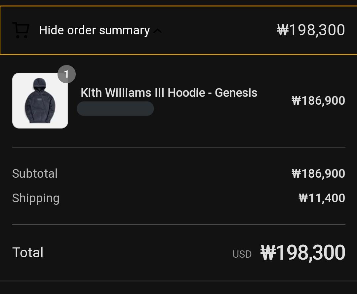Click the hoodie item price ₩186,900
This screenshot has height=294, width=357.
tap(318, 100)
